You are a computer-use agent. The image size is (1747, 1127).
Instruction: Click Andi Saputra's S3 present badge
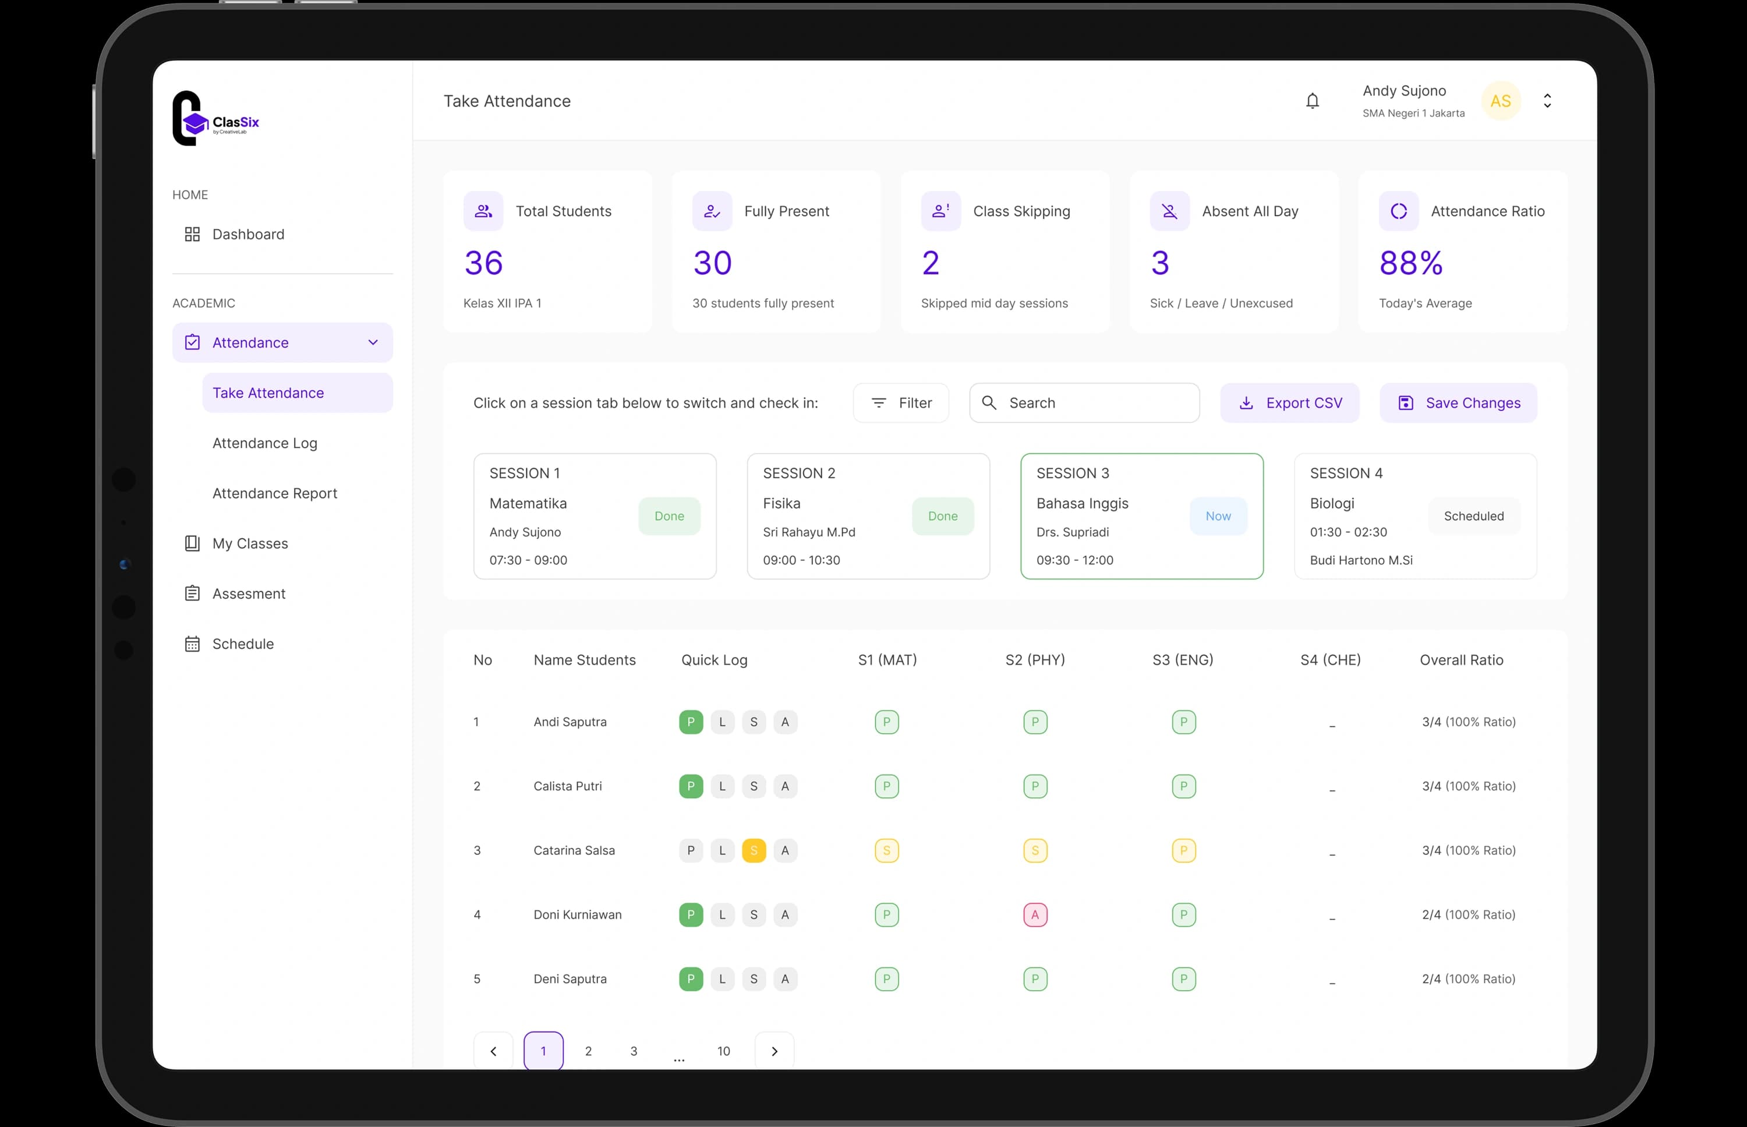1184,722
